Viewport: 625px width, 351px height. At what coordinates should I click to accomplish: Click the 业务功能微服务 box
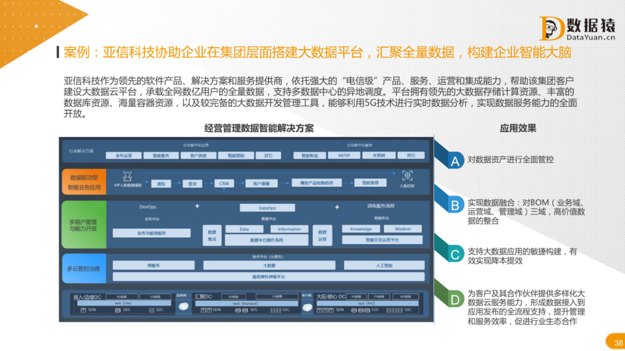152,233
